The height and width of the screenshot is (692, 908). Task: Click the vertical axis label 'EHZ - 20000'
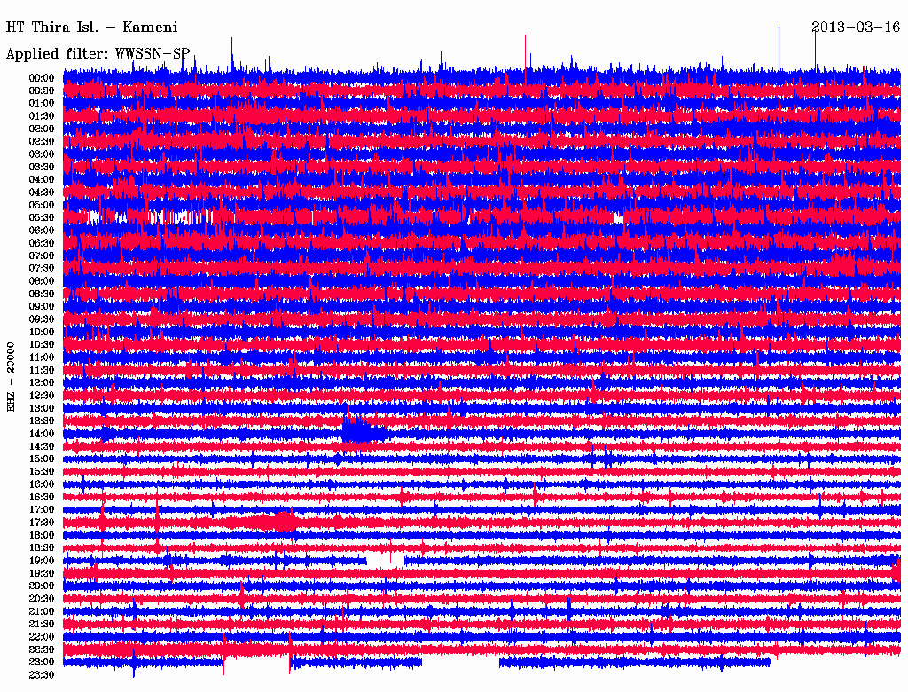tap(11, 377)
